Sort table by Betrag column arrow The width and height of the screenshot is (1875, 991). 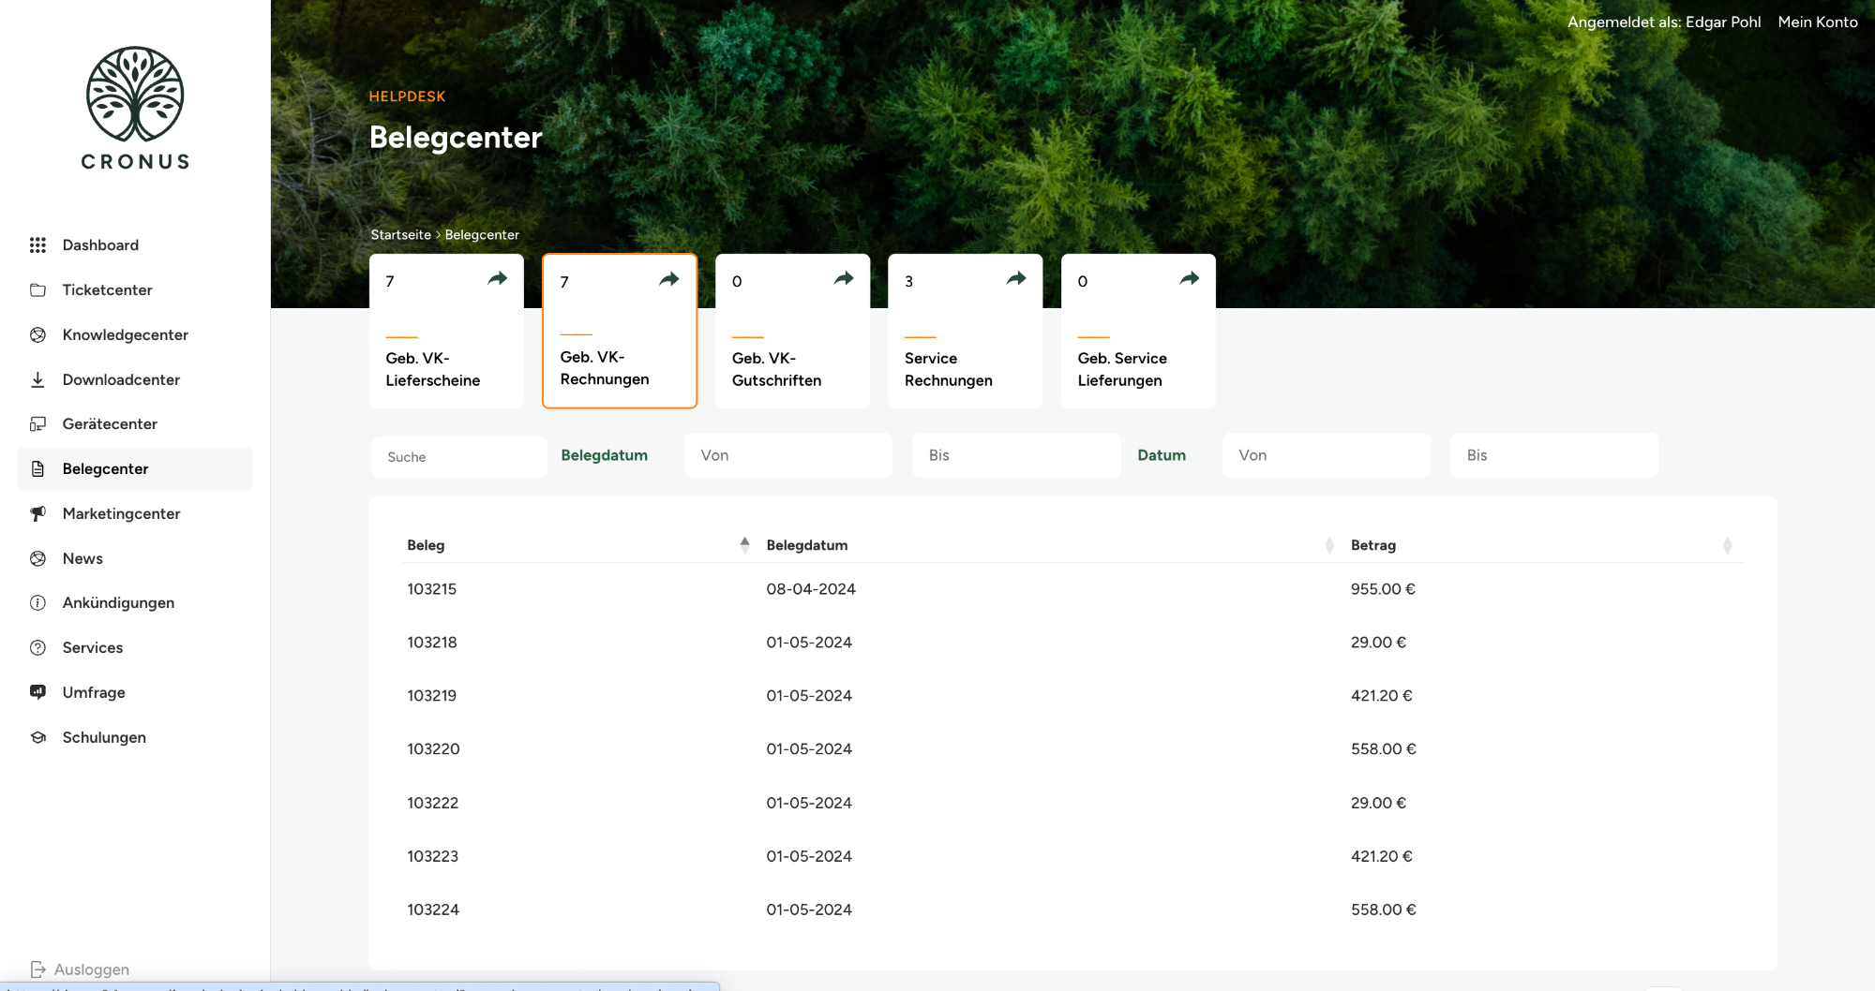[1727, 545]
